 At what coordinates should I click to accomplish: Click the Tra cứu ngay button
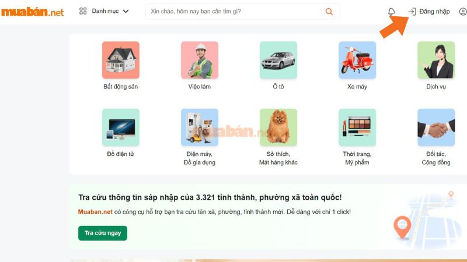tap(103, 233)
